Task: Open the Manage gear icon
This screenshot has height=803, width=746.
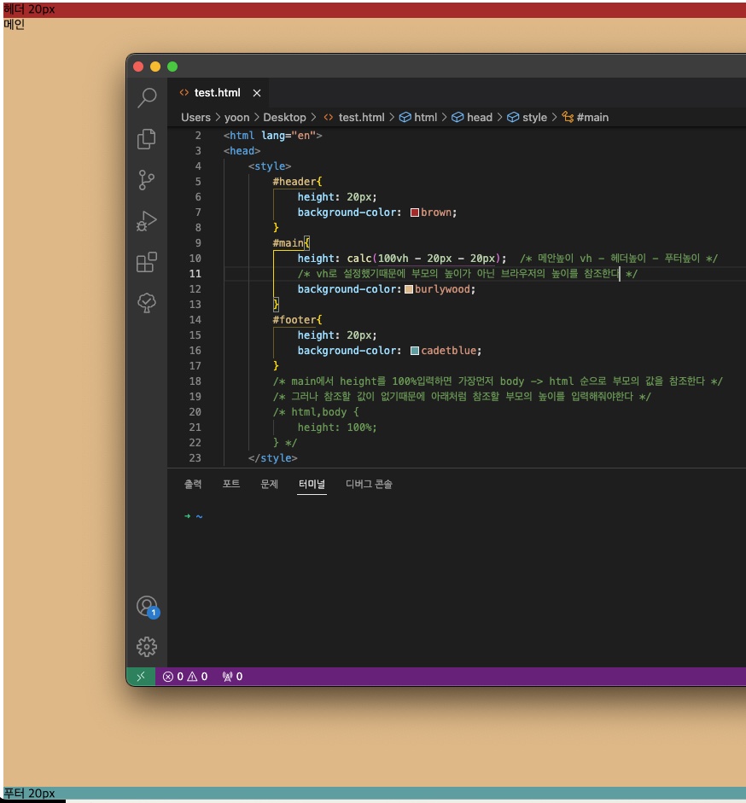Action: click(x=147, y=647)
